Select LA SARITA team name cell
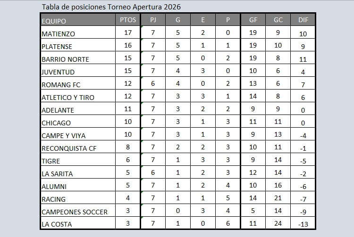Viewport: 354px width, 237px height. pyautogui.click(x=57, y=174)
